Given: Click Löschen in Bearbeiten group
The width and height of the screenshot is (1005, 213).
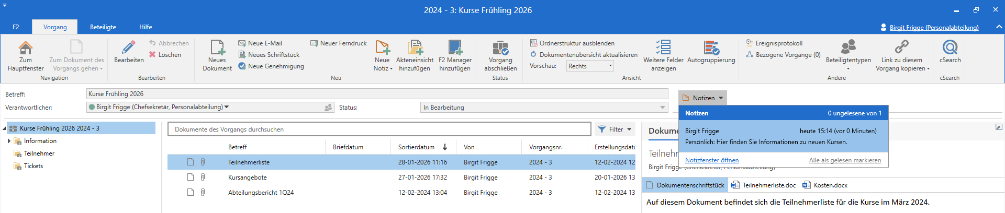Looking at the screenshot, I should point(165,55).
